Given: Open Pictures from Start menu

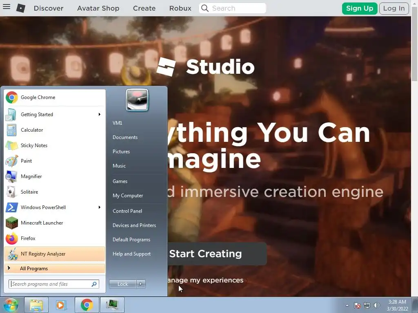Looking at the screenshot, I should click(x=121, y=152).
